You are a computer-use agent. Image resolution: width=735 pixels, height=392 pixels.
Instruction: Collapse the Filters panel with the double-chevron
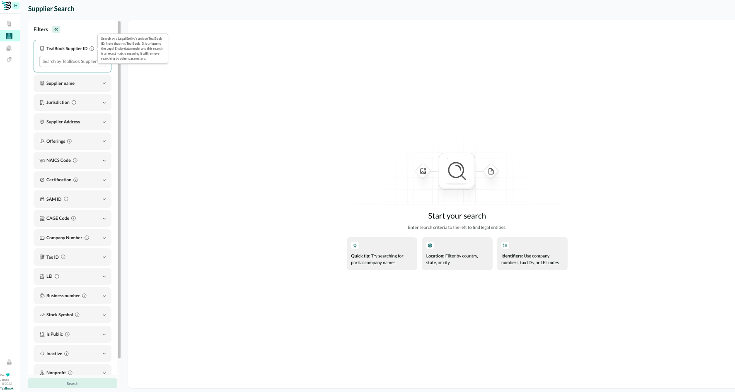pos(56,29)
